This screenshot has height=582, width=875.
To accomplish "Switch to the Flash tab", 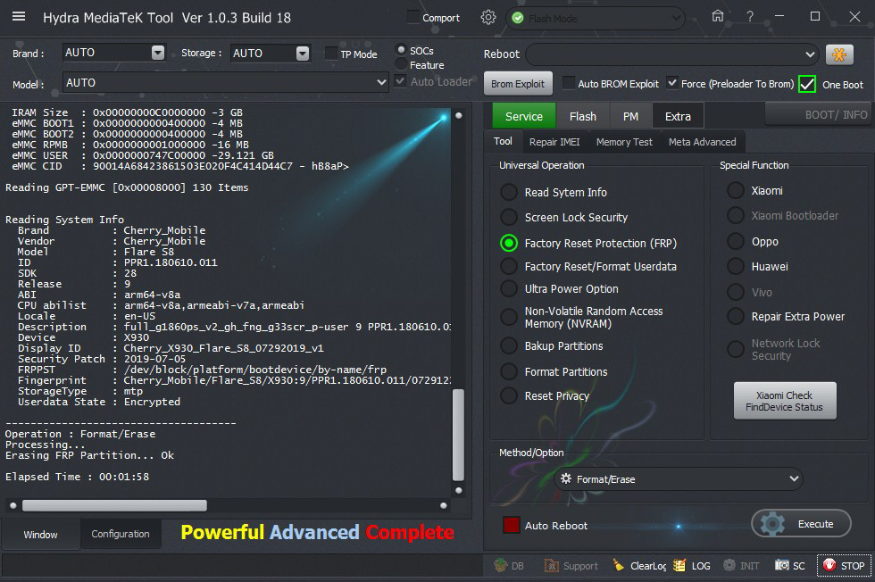I will pos(582,116).
